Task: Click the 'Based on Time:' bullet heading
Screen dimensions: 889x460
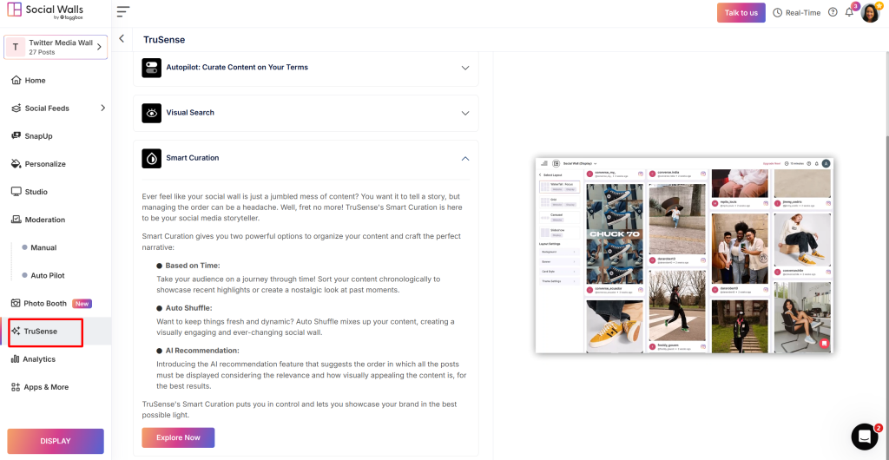Action: tap(193, 266)
